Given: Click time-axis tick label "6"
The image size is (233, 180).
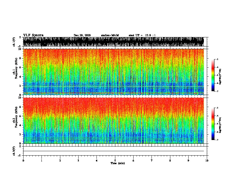Looking at the screenshot, I should tap(134, 161).
